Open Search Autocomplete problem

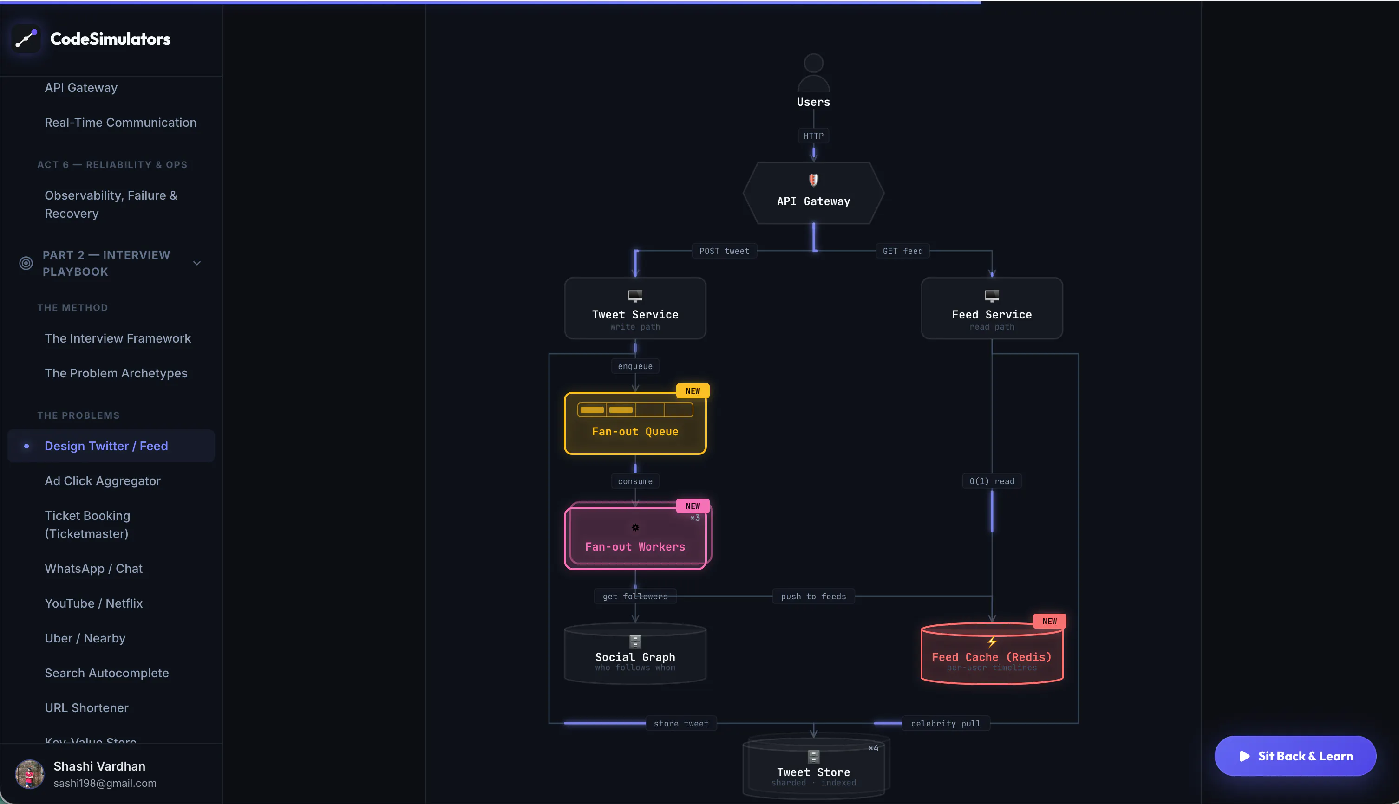(107, 673)
